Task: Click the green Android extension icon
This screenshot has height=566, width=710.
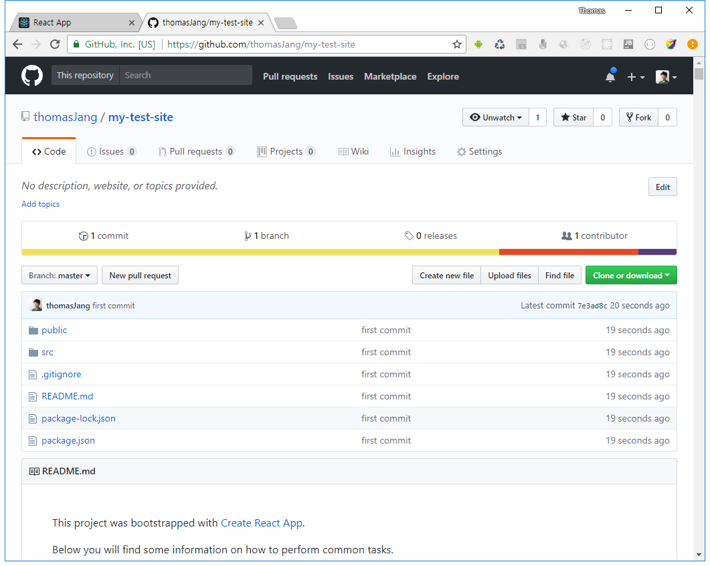Action: coord(478,44)
